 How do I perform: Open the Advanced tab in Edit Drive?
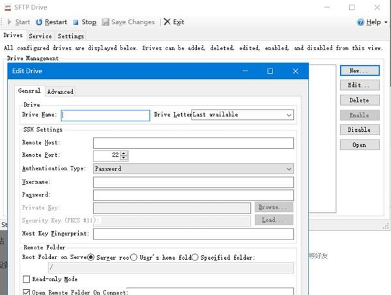61,91
